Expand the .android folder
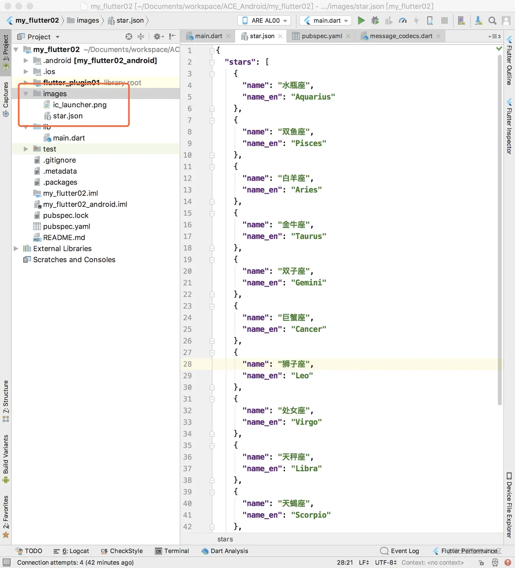 pyautogui.click(x=26, y=60)
